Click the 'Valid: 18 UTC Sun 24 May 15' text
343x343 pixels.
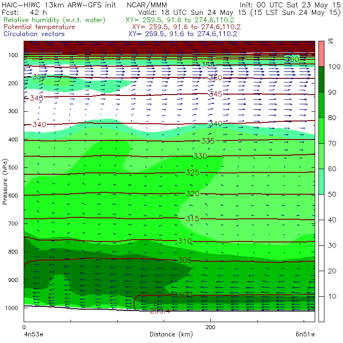point(192,13)
